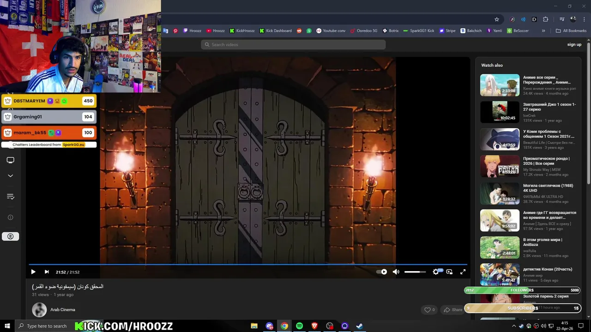Click the sign up link
The height and width of the screenshot is (332, 591).
click(x=574, y=45)
